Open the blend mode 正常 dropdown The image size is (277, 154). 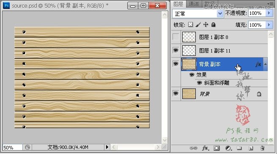point(220,14)
